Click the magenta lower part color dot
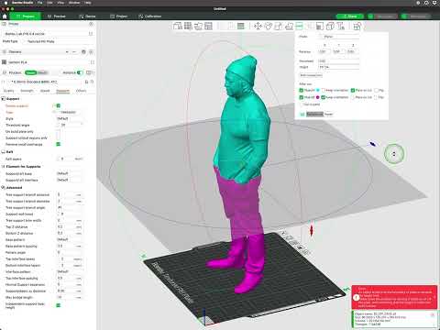The height and width of the screenshot is (330, 440). (x=318, y=97)
